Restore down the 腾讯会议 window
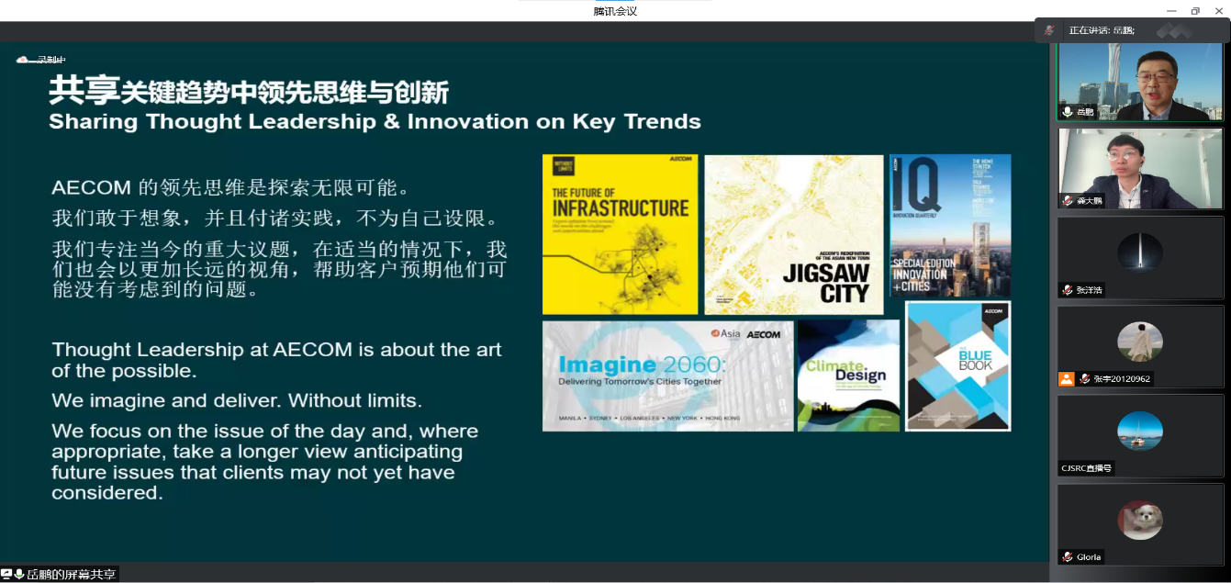 [x=1194, y=11]
